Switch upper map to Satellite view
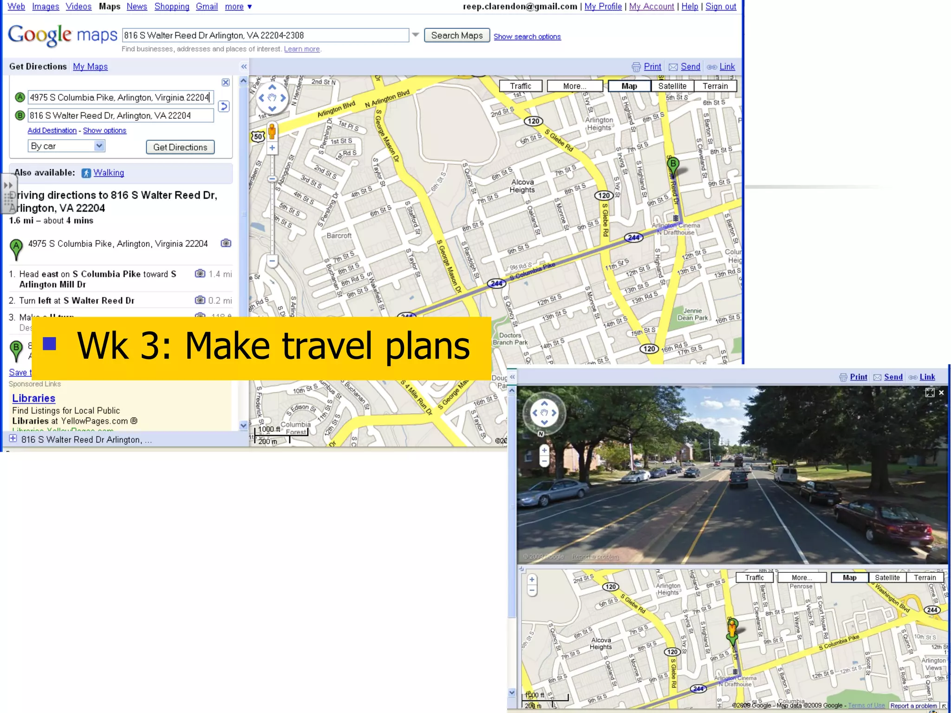Viewport: 951px width, 713px height. click(x=672, y=86)
